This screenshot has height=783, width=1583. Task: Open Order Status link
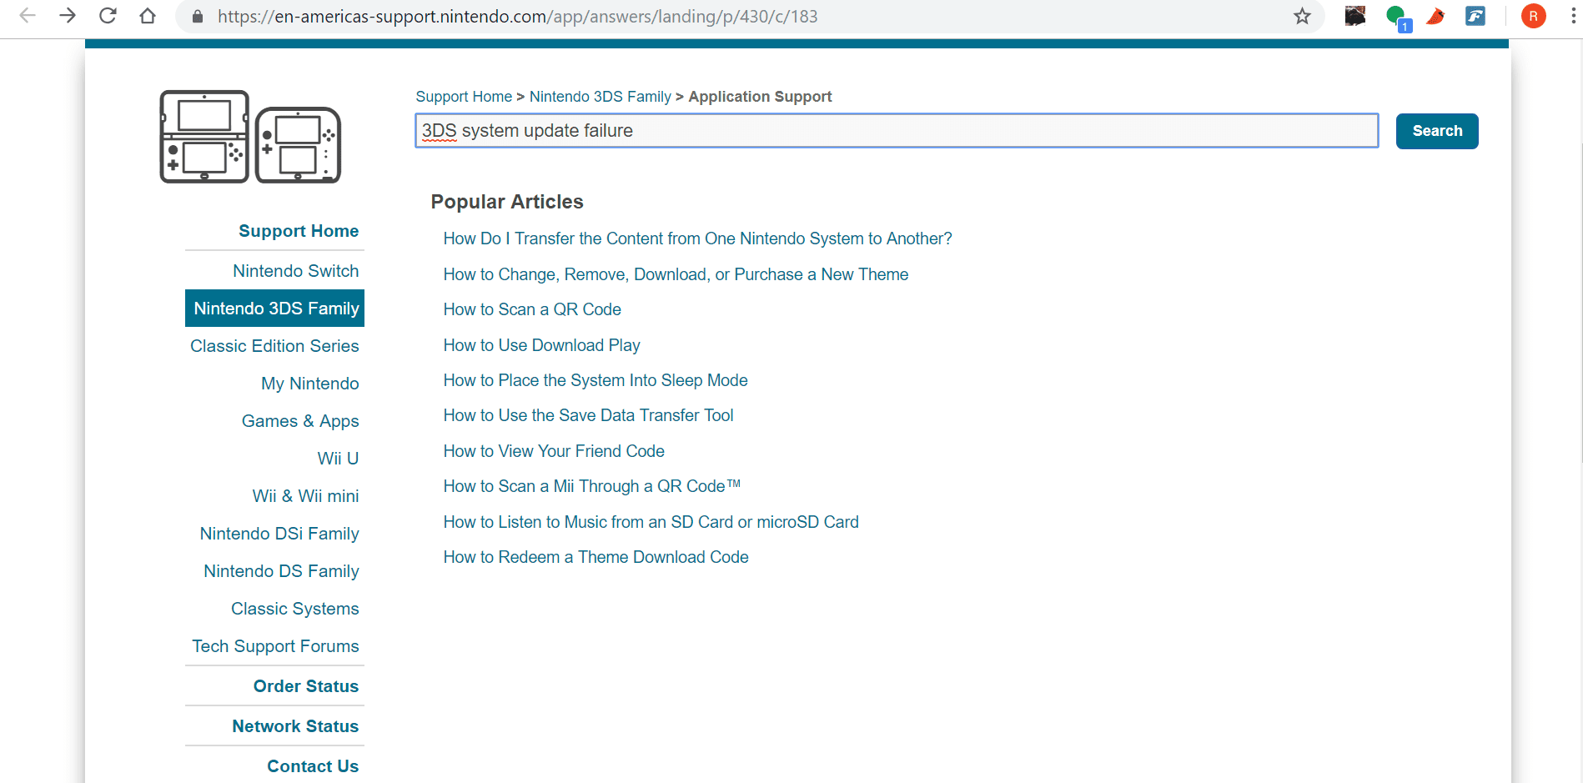point(306,686)
